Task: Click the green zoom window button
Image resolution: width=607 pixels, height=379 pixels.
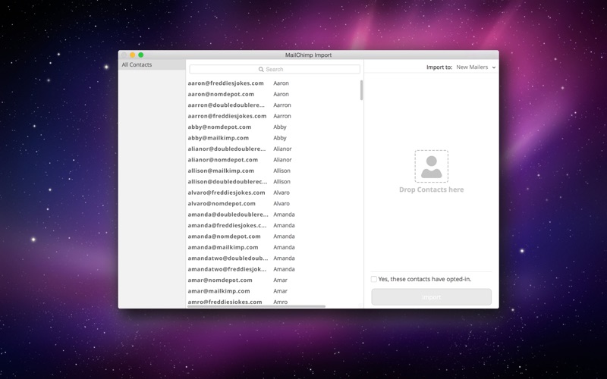Action: [141, 55]
